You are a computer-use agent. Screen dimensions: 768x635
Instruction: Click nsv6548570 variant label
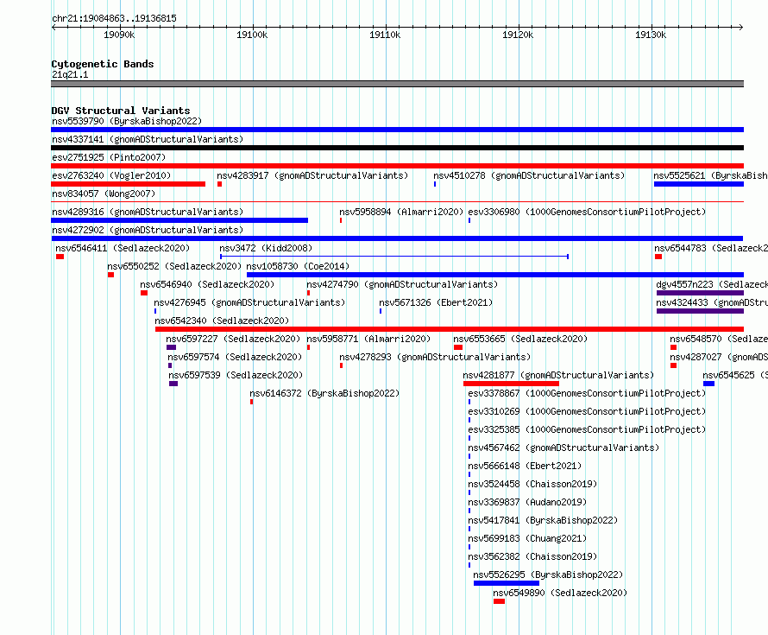click(719, 339)
